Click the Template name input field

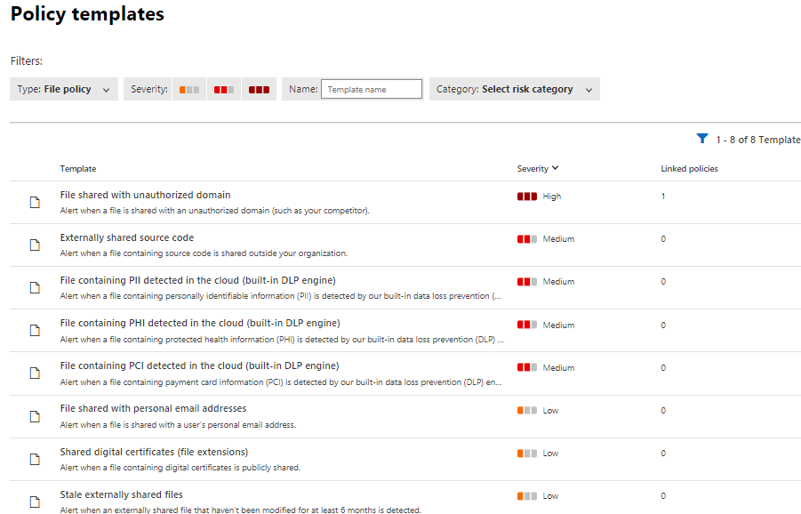[371, 89]
